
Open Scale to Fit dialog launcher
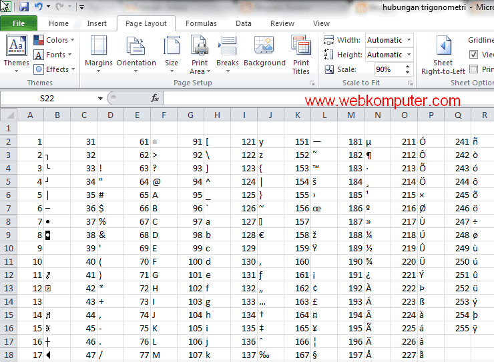coord(410,83)
